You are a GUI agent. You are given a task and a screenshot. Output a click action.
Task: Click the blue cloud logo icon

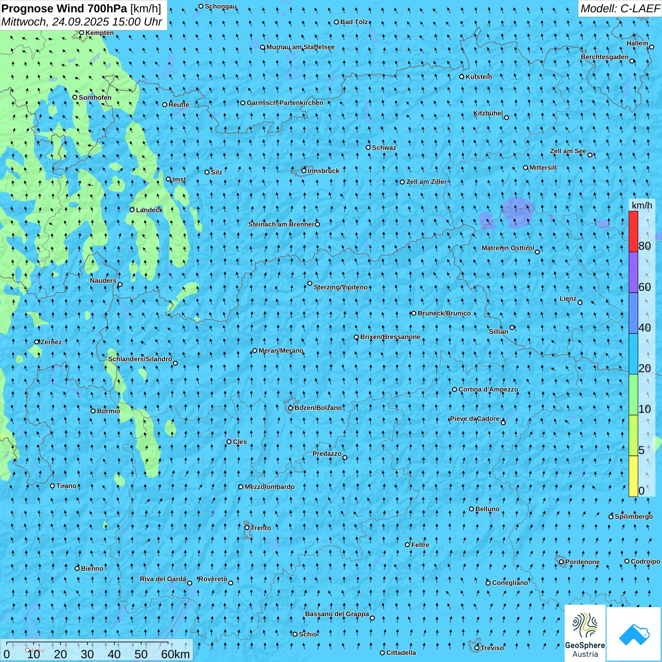point(634,634)
